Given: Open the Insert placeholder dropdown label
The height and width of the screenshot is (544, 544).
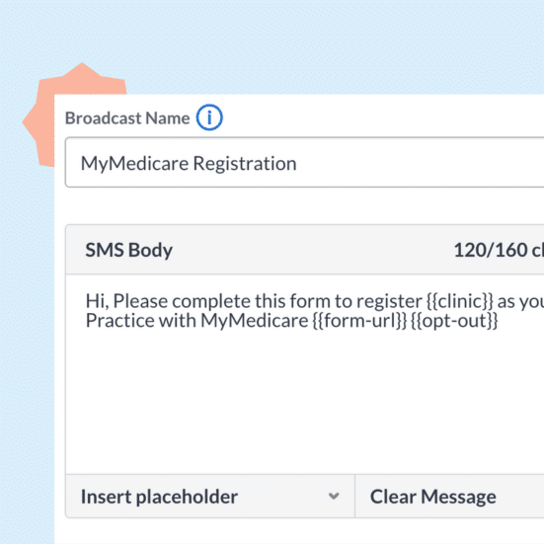Looking at the screenshot, I should pyautogui.click(x=159, y=497).
